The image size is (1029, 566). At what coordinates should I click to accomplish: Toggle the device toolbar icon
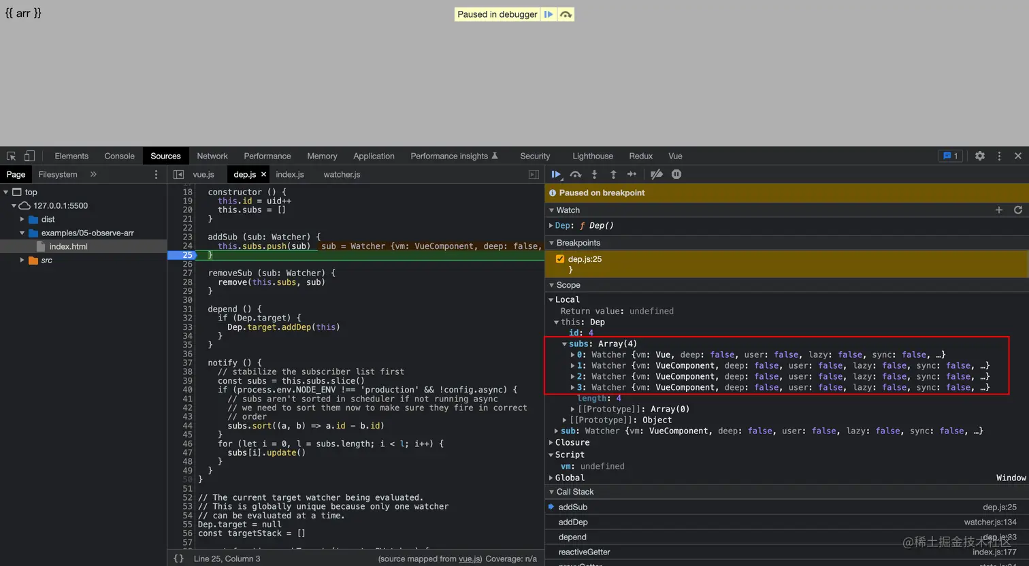click(29, 156)
